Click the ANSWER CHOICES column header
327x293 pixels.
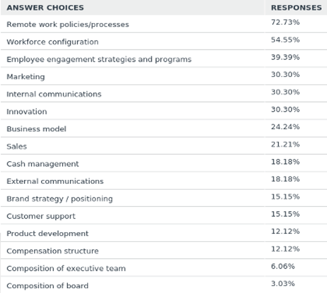(45, 8)
